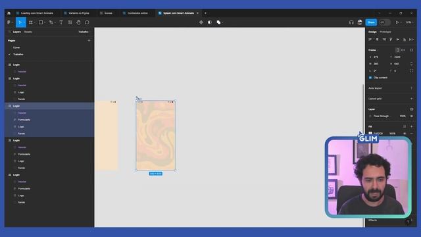Select the Move tool

pyautogui.click(x=20, y=22)
